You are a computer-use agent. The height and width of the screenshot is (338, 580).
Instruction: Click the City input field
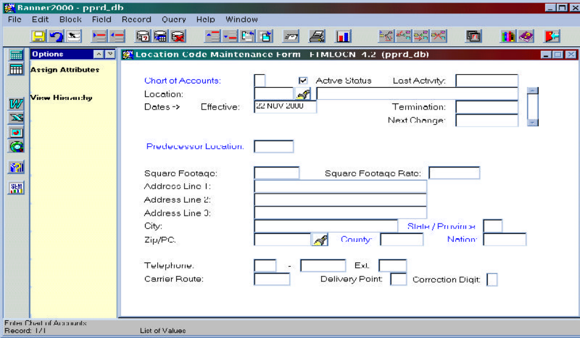326,225
